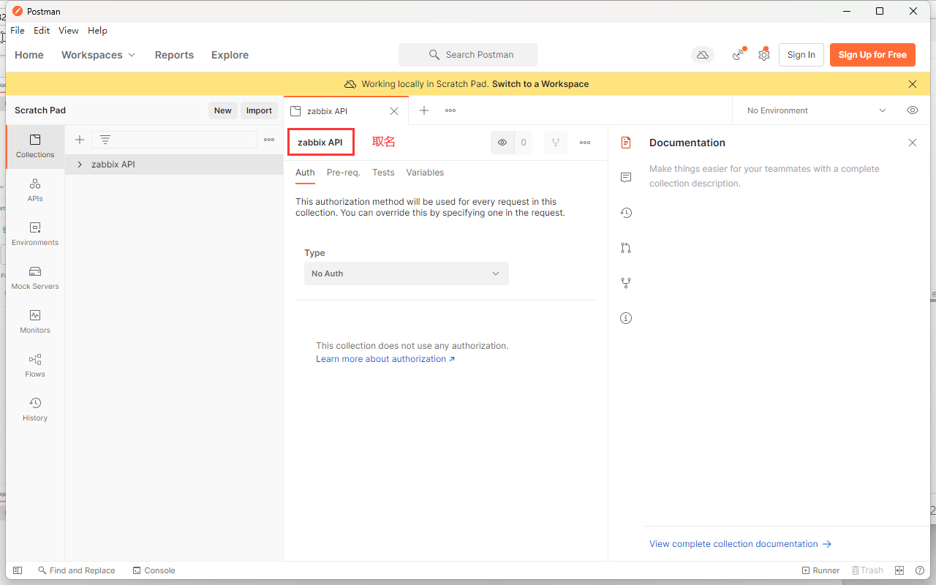Open the Environments sidebar section

point(35,234)
